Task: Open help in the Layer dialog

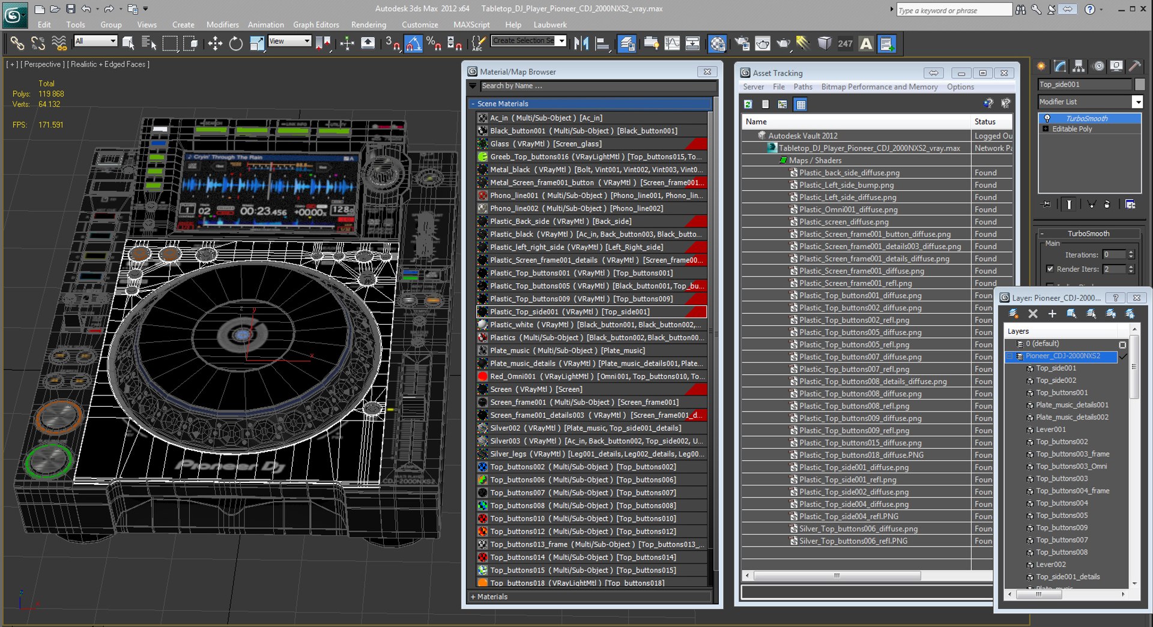Action: click(1115, 298)
